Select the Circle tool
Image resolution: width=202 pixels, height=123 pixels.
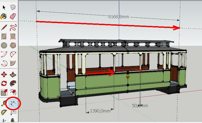pos(4,45)
